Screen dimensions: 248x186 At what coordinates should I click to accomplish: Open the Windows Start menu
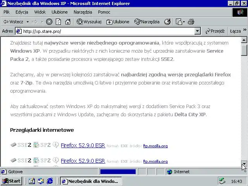11,181
